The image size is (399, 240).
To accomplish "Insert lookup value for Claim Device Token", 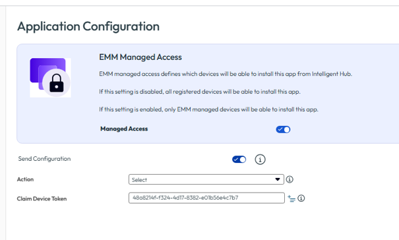I will [292, 198].
